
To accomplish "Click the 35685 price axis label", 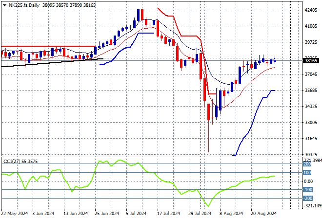I will [310, 90].
